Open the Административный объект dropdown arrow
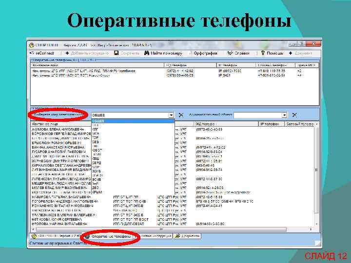The image size is (351, 263). [x=284, y=115]
